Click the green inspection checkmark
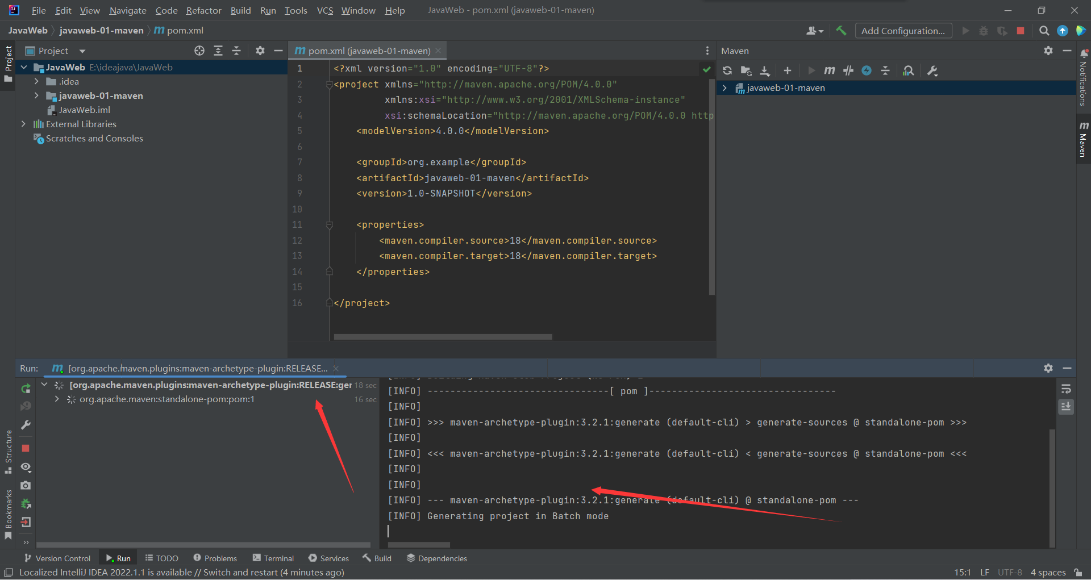This screenshot has width=1091, height=580. click(x=706, y=69)
